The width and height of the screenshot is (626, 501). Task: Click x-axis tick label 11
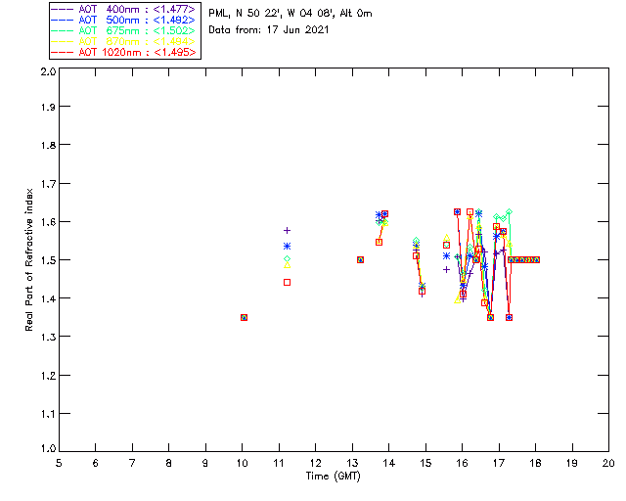point(279,463)
